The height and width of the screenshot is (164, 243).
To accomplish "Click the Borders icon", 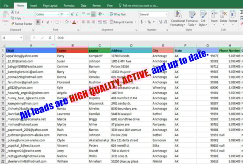I will 57,22.
